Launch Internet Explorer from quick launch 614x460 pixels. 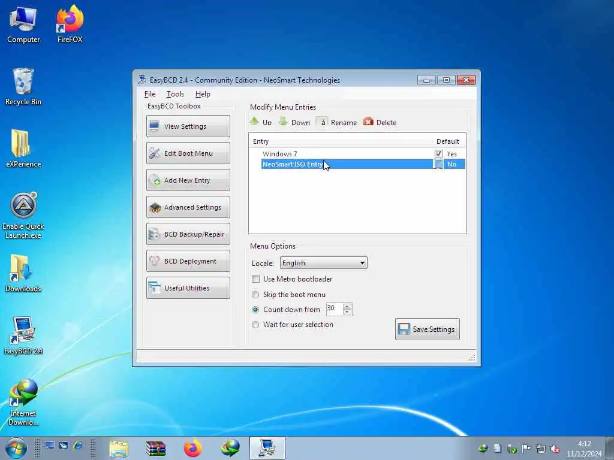point(77,446)
